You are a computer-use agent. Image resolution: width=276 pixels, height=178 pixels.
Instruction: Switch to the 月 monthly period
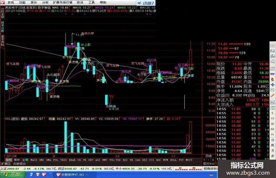pyautogui.click(x=272, y=151)
